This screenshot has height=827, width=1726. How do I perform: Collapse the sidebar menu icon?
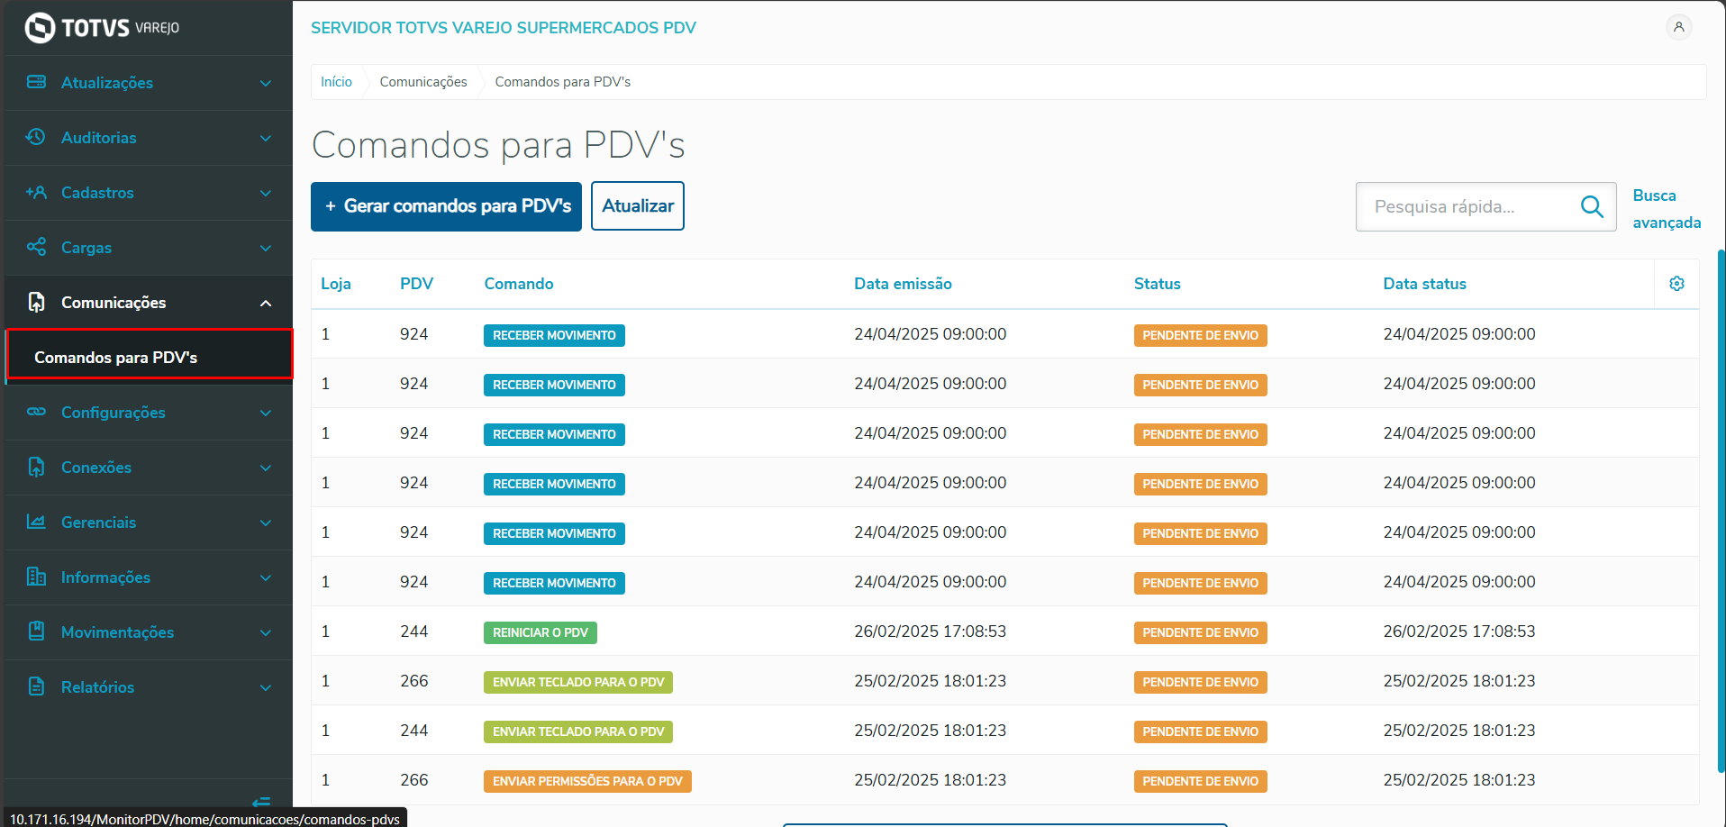coord(261,802)
